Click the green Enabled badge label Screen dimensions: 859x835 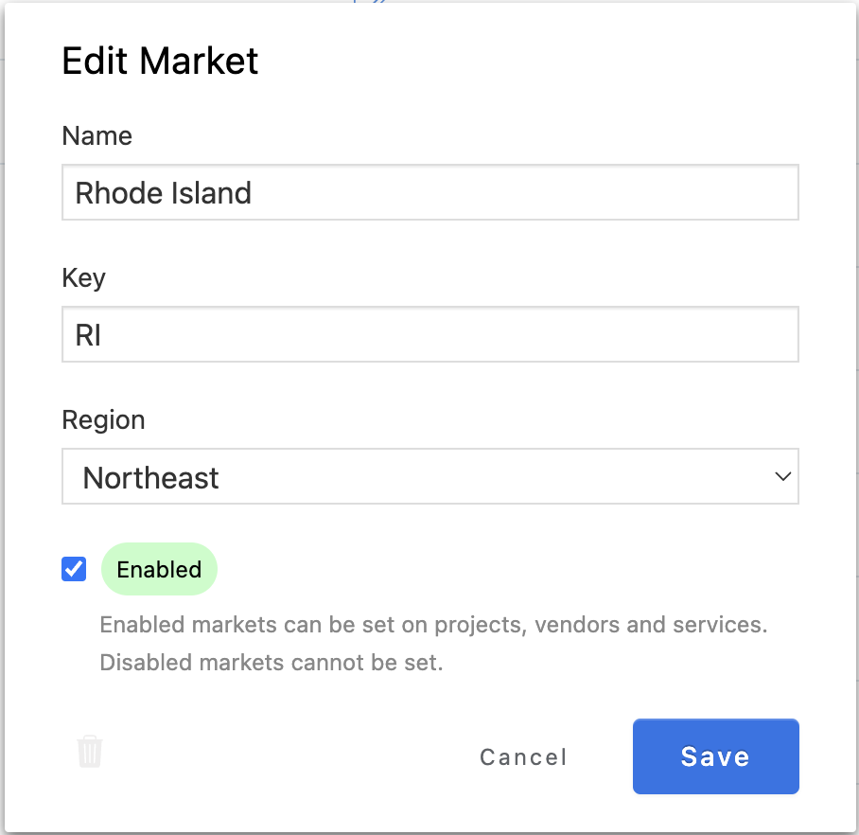(x=159, y=569)
